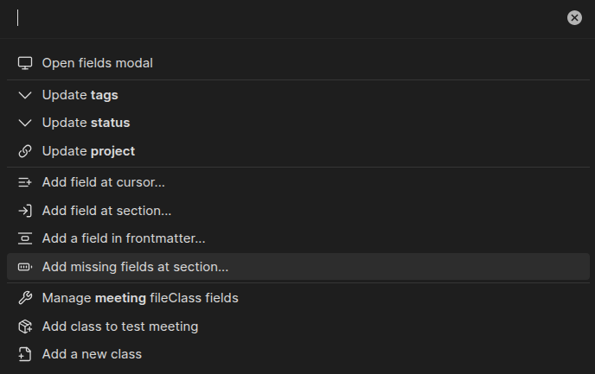This screenshot has width=595, height=374.
Task: Open Manage meeting fileClass fields
Action: pos(140,298)
